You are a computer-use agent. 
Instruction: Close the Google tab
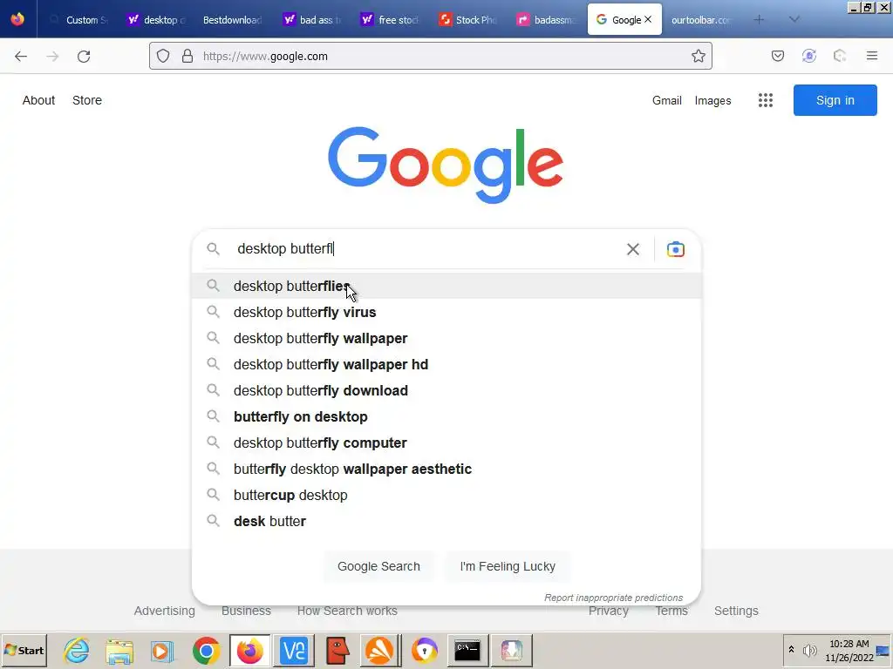(x=648, y=19)
